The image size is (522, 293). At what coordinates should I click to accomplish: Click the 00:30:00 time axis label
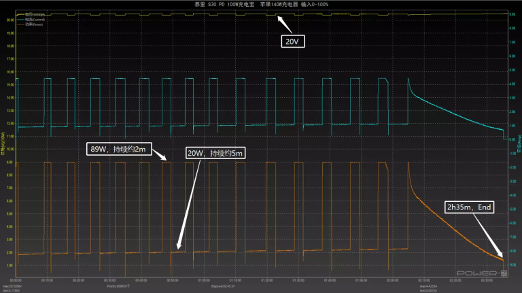tap(110, 280)
